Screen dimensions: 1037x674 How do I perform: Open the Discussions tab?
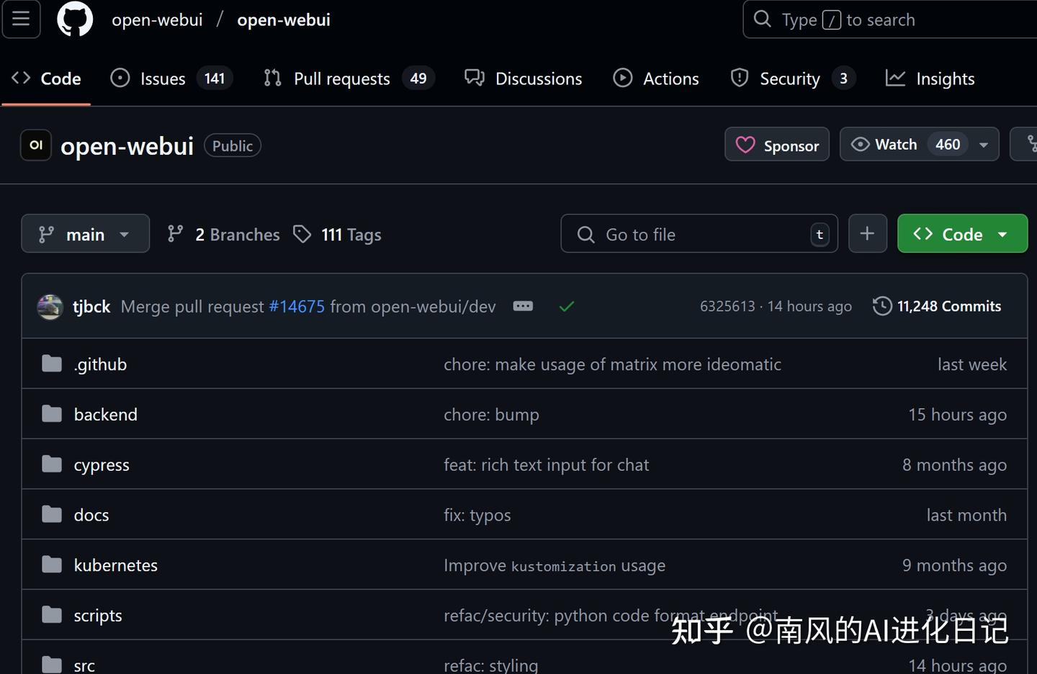tap(538, 78)
